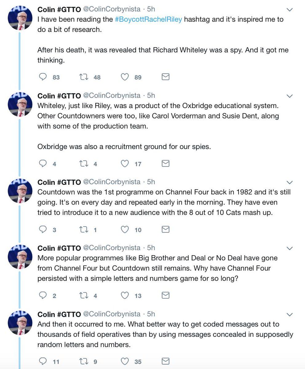Open @ColinCorbynista handle on the first tweet
Viewport: 305px width, 369px height.
[112, 9]
